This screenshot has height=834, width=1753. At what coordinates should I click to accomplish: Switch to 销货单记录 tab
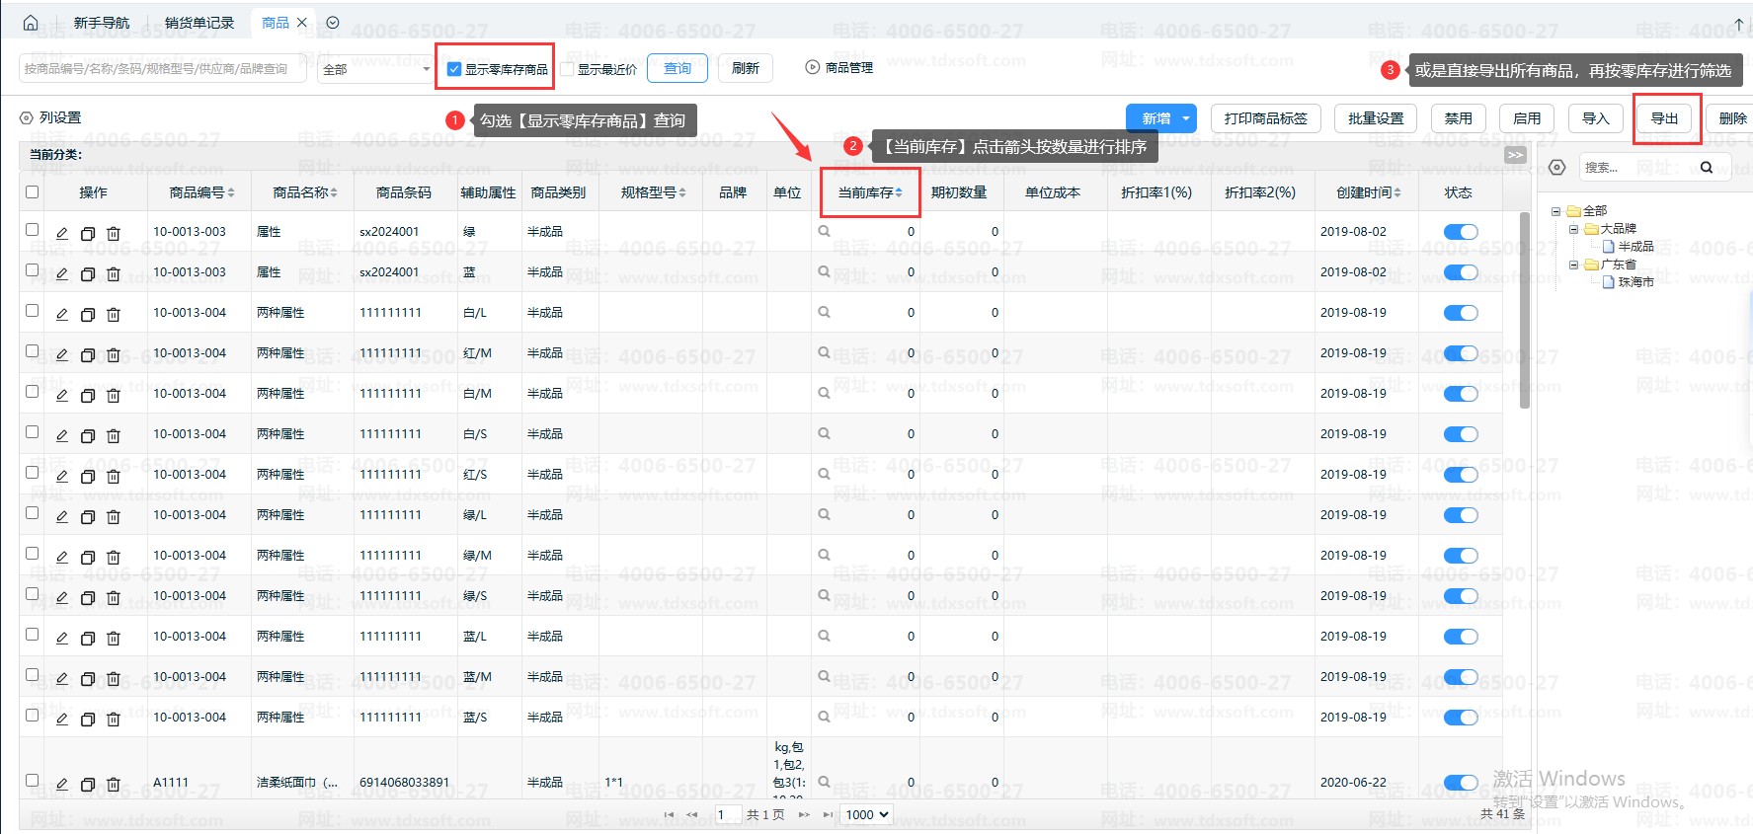click(199, 23)
